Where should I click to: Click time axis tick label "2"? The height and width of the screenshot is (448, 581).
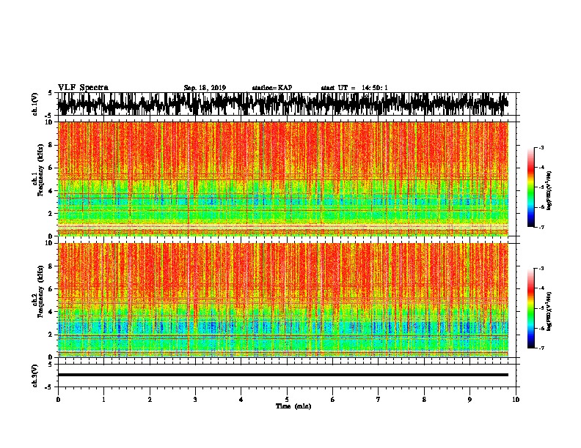[150, 400]
